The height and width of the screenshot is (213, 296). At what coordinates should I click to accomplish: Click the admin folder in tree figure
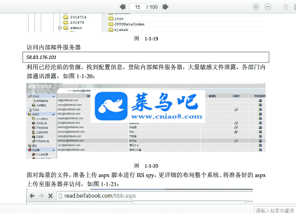73,28
